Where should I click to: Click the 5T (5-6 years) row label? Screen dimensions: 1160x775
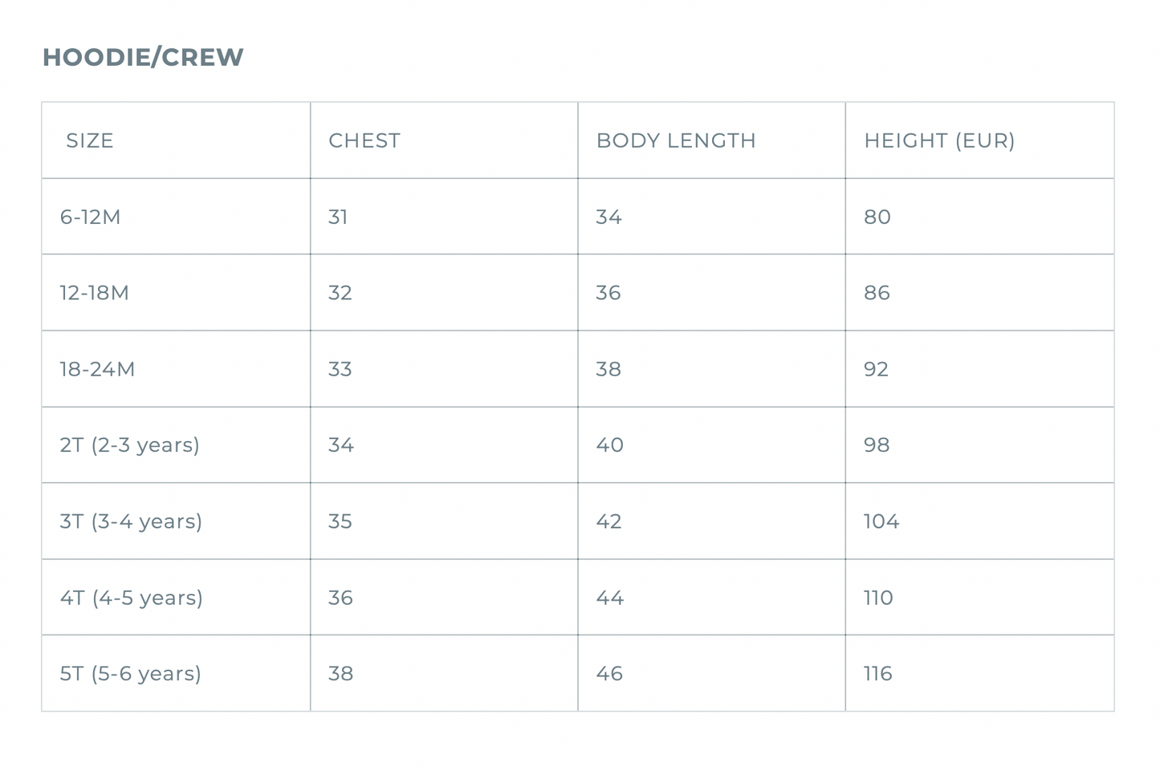[130, 674]
